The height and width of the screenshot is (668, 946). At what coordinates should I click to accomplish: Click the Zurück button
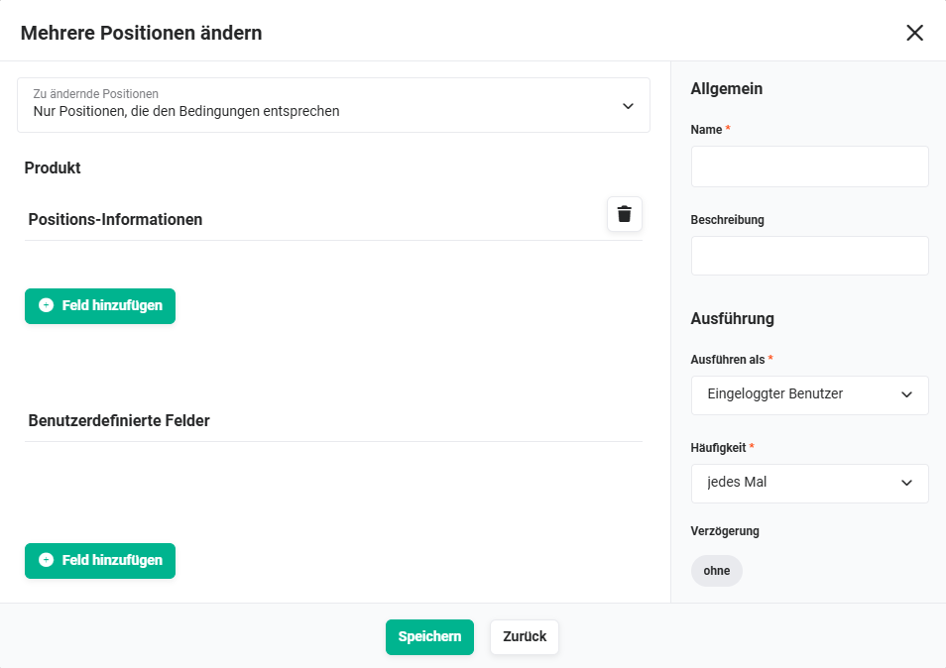point(525,636)
